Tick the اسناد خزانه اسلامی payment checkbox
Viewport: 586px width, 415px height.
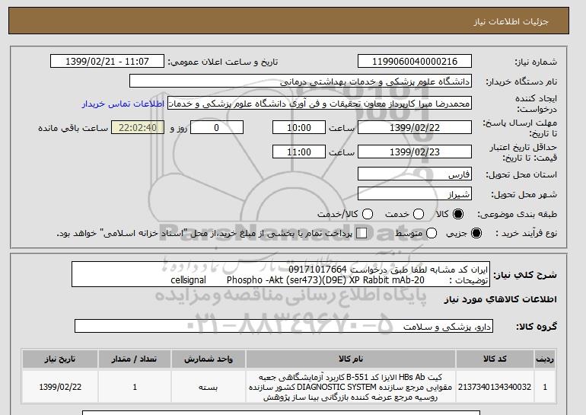click(361, 233)
